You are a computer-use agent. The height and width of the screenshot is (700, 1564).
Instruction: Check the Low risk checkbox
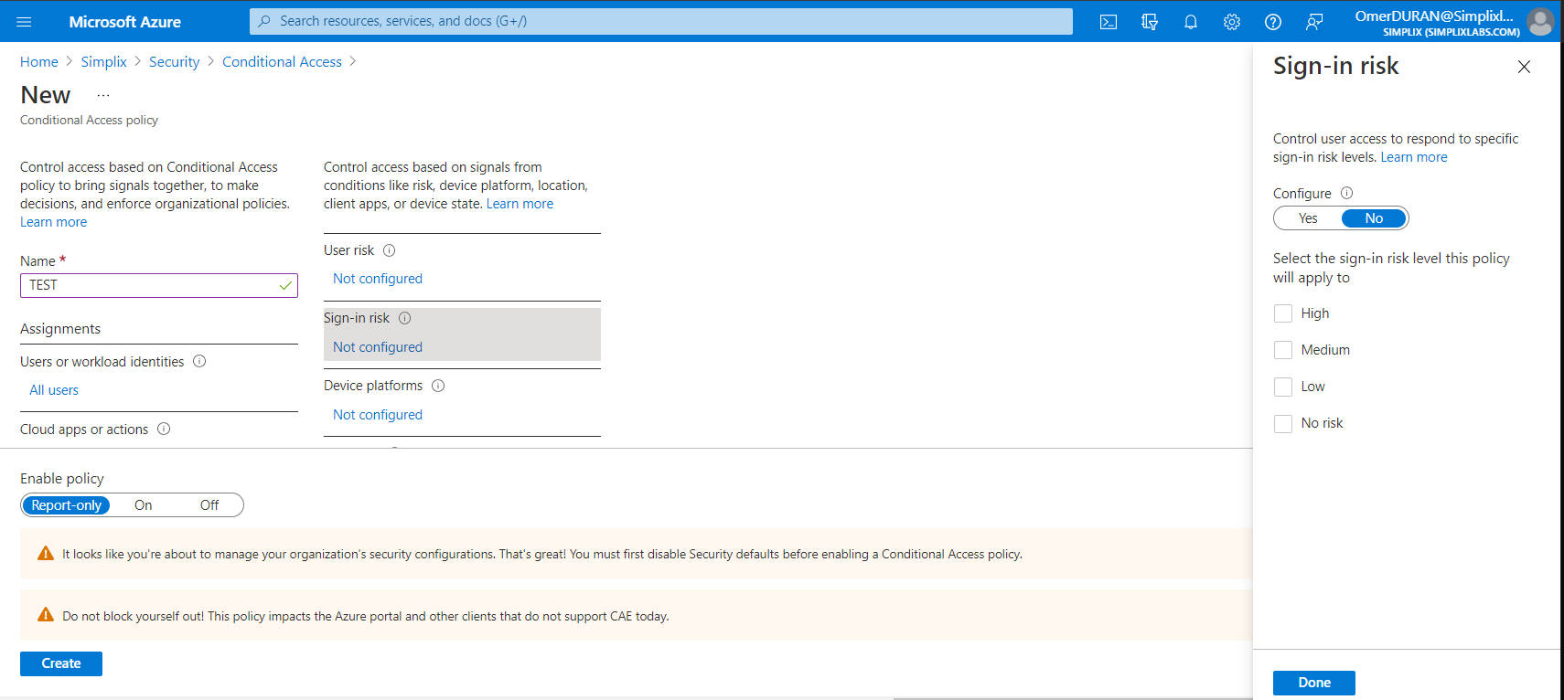click(1283, 387)
